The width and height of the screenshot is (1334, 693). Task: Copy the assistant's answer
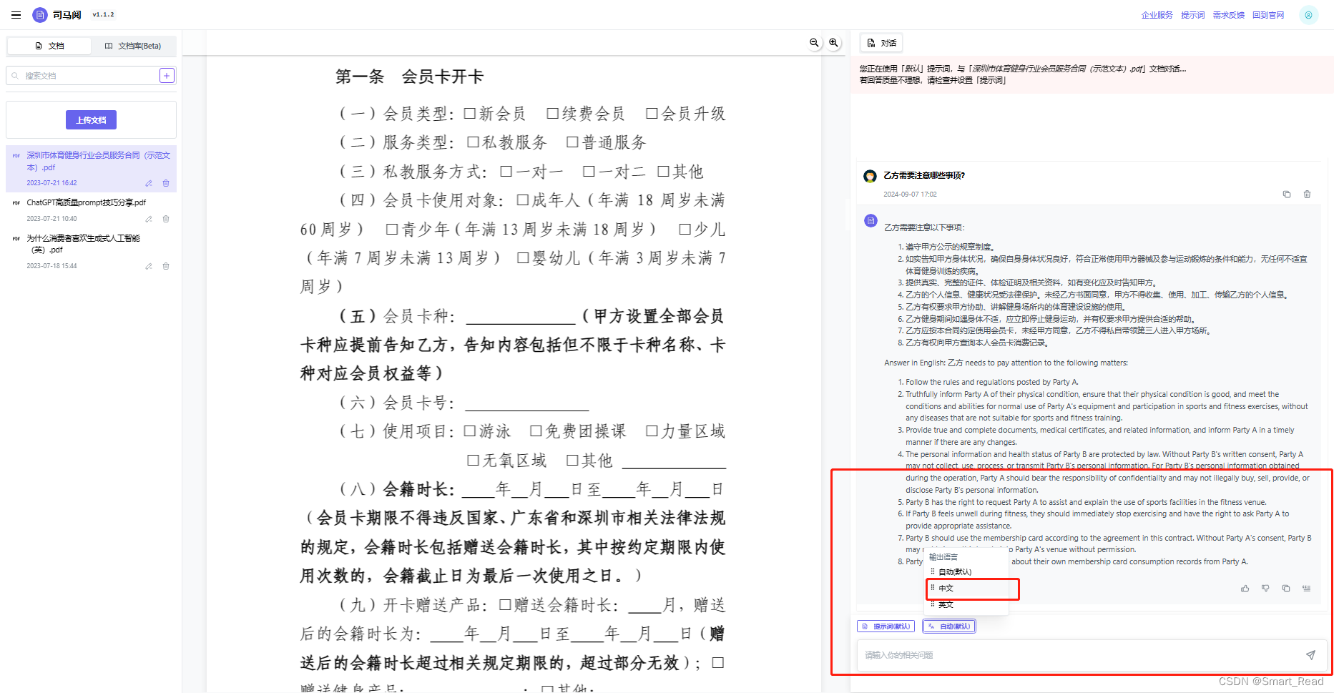1285,588
